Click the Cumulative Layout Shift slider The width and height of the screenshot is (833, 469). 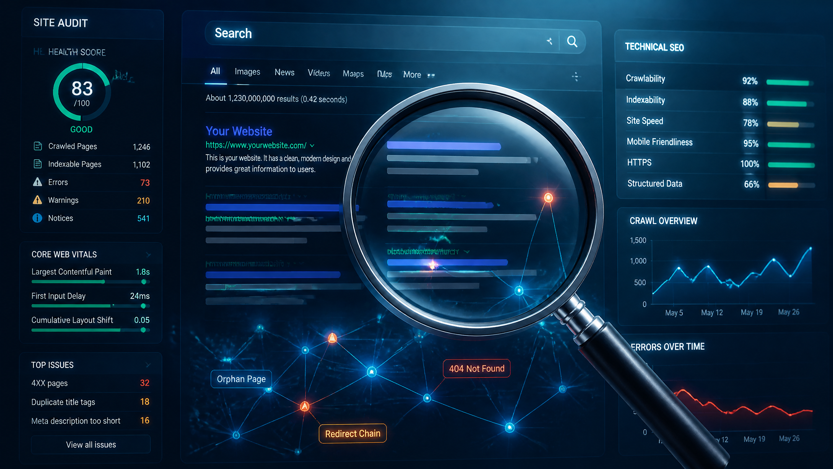tap(90, 330)
